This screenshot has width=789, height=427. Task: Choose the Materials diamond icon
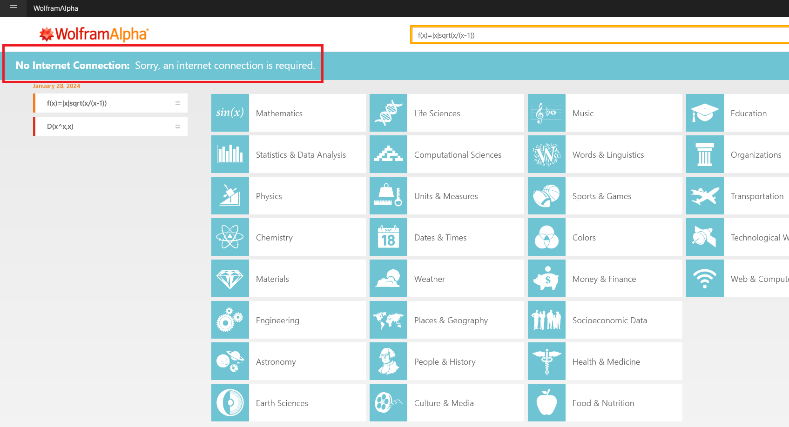coord(230,279)
